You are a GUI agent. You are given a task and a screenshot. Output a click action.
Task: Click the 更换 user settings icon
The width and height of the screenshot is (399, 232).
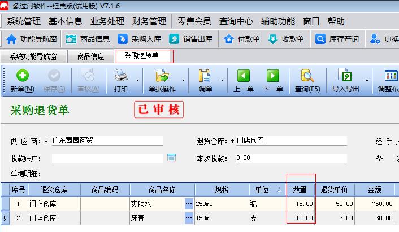[375, 39]
